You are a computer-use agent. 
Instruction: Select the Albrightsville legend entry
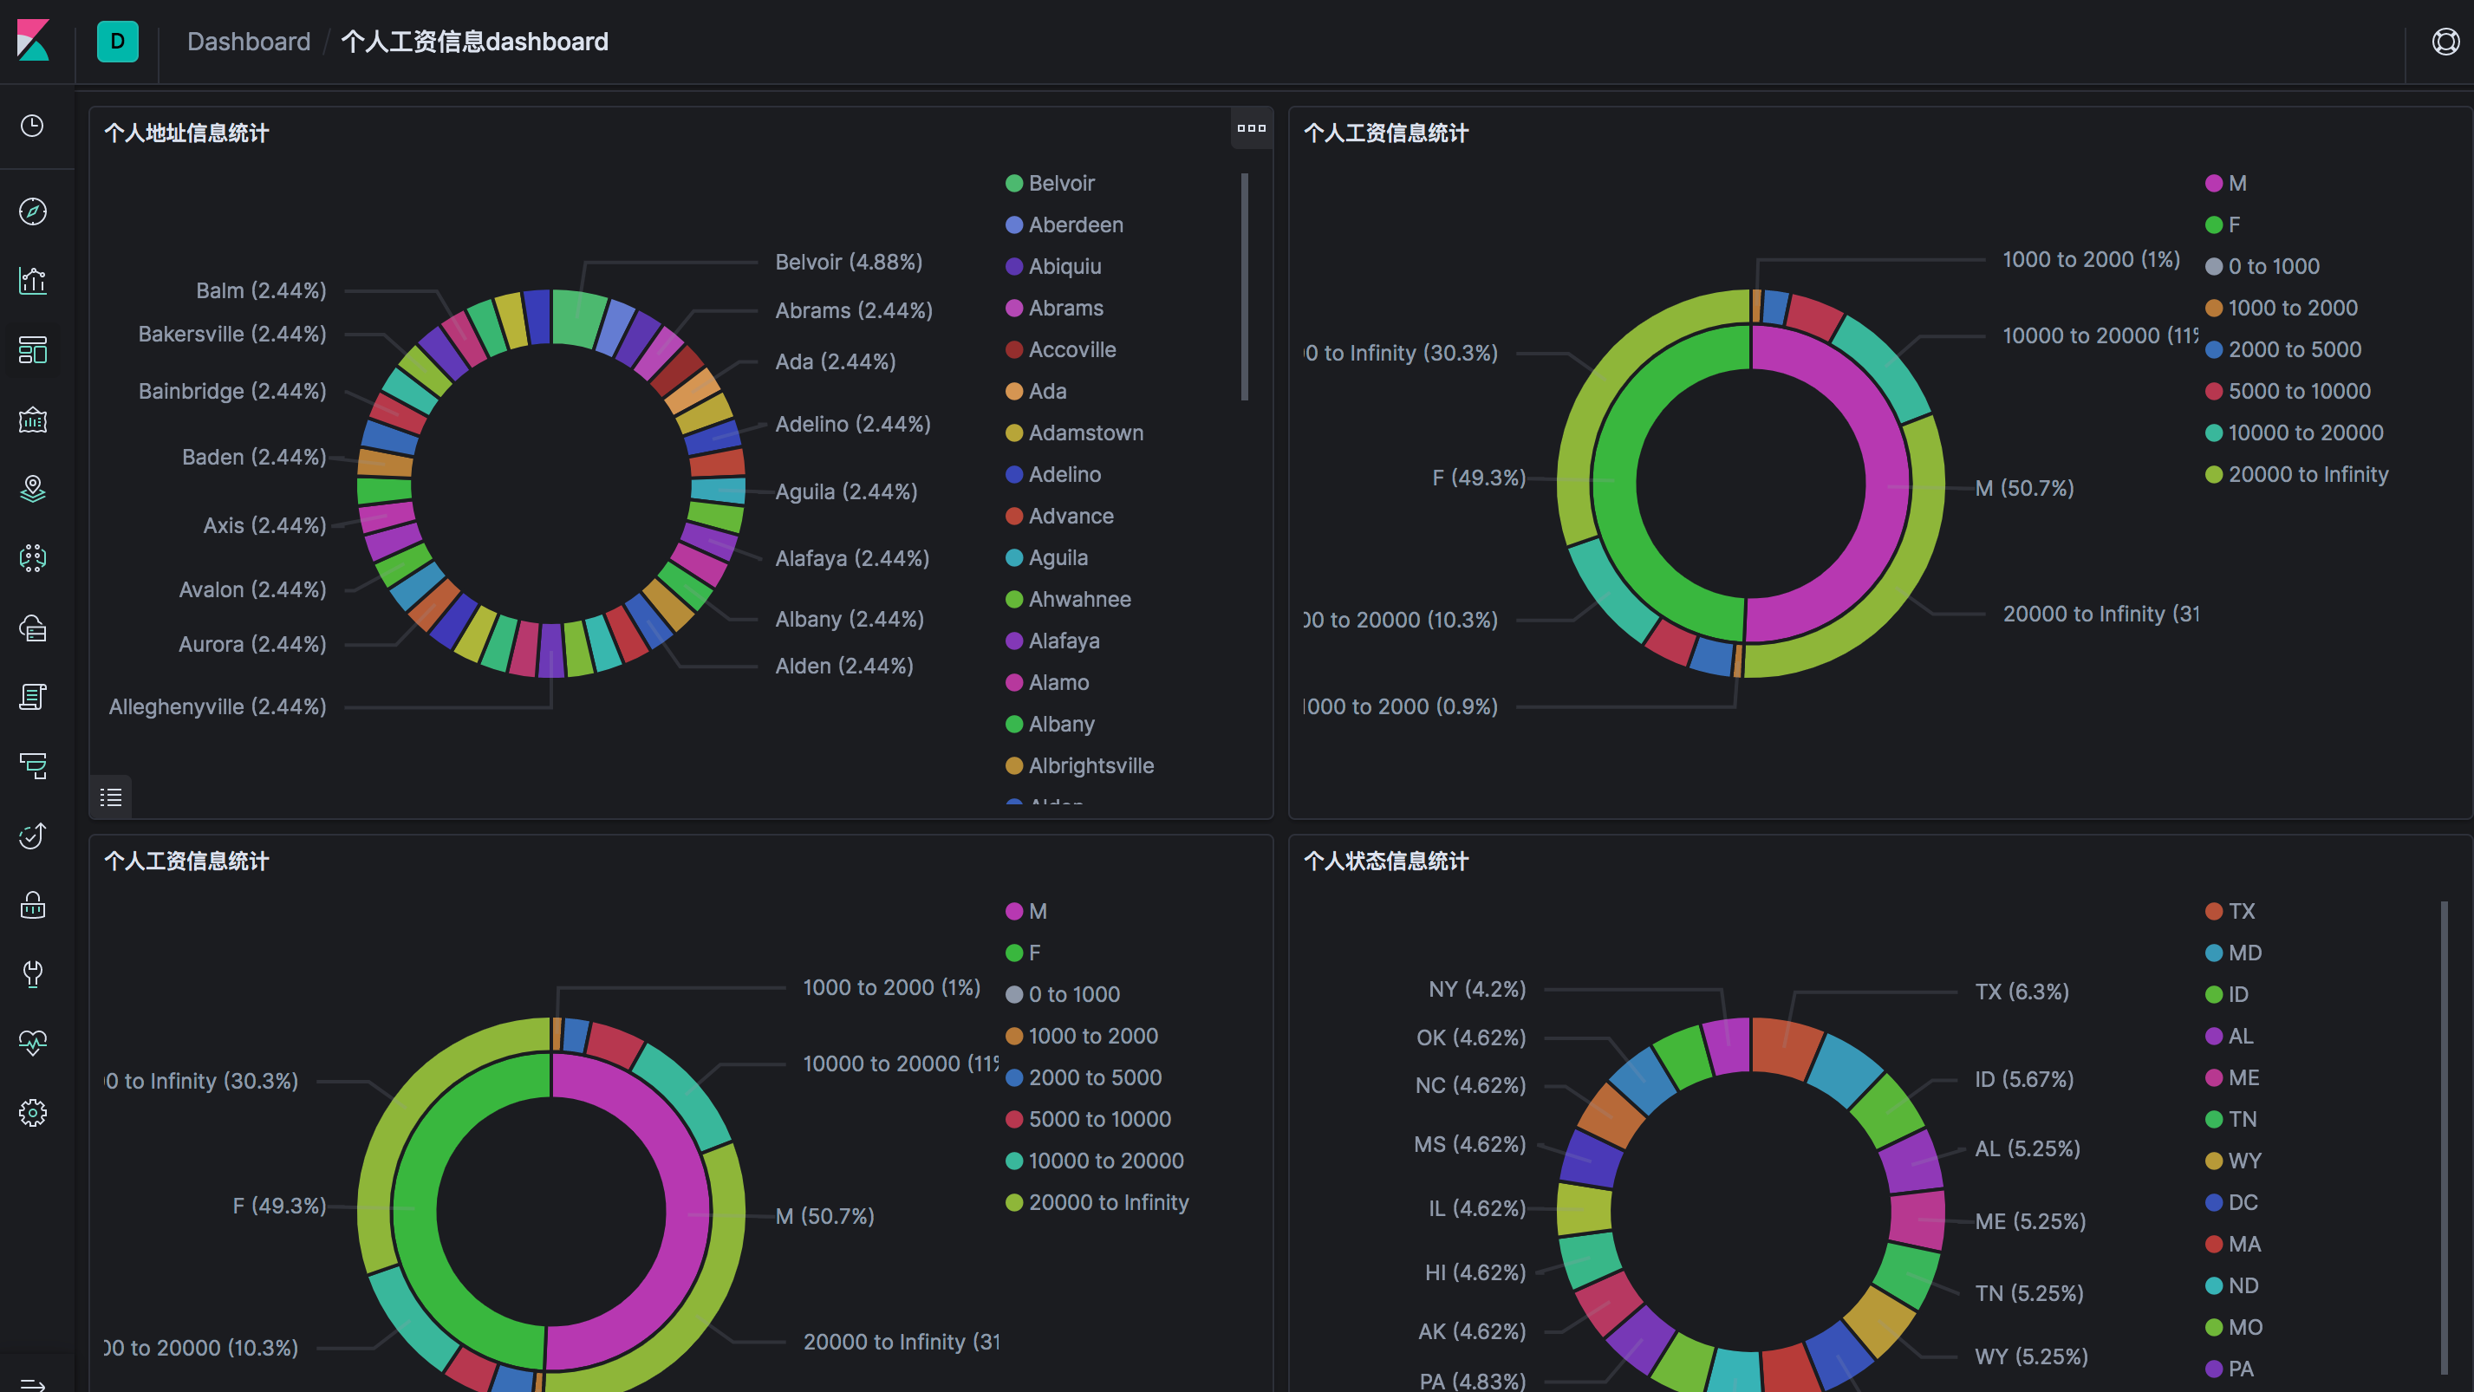coord(1080,766)
